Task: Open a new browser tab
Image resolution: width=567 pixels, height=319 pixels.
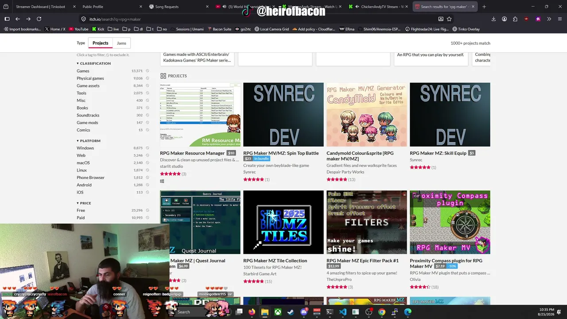Action: (484, 7)
